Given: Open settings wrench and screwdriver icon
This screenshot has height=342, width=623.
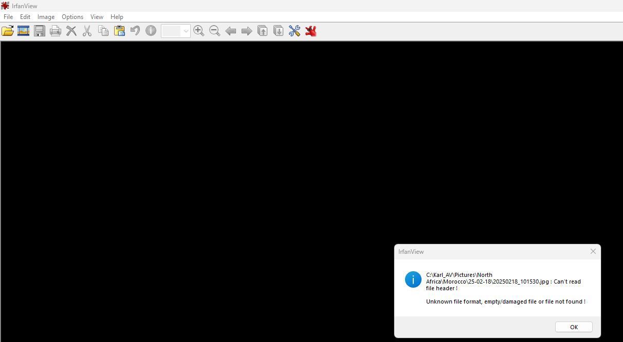Looking at the screenshot, I should click(x=295, y=31).
